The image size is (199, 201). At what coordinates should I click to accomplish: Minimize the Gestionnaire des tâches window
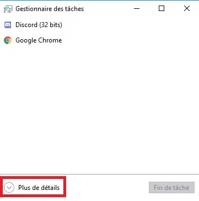pos(137,8)
